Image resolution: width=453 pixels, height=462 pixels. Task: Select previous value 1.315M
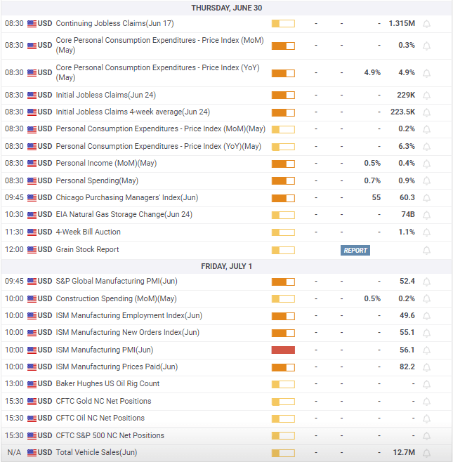(402, 23)
